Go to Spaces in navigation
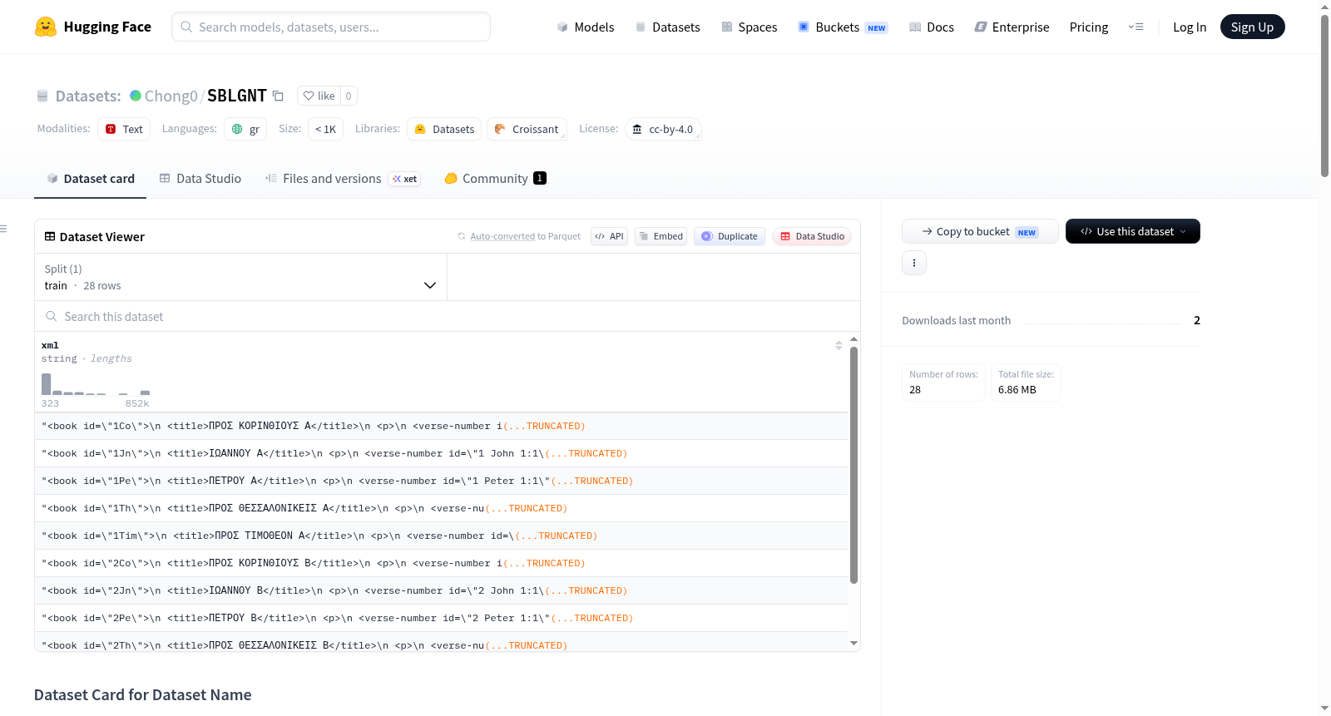This screenshot has width=1331, height=716. point(749,27)
